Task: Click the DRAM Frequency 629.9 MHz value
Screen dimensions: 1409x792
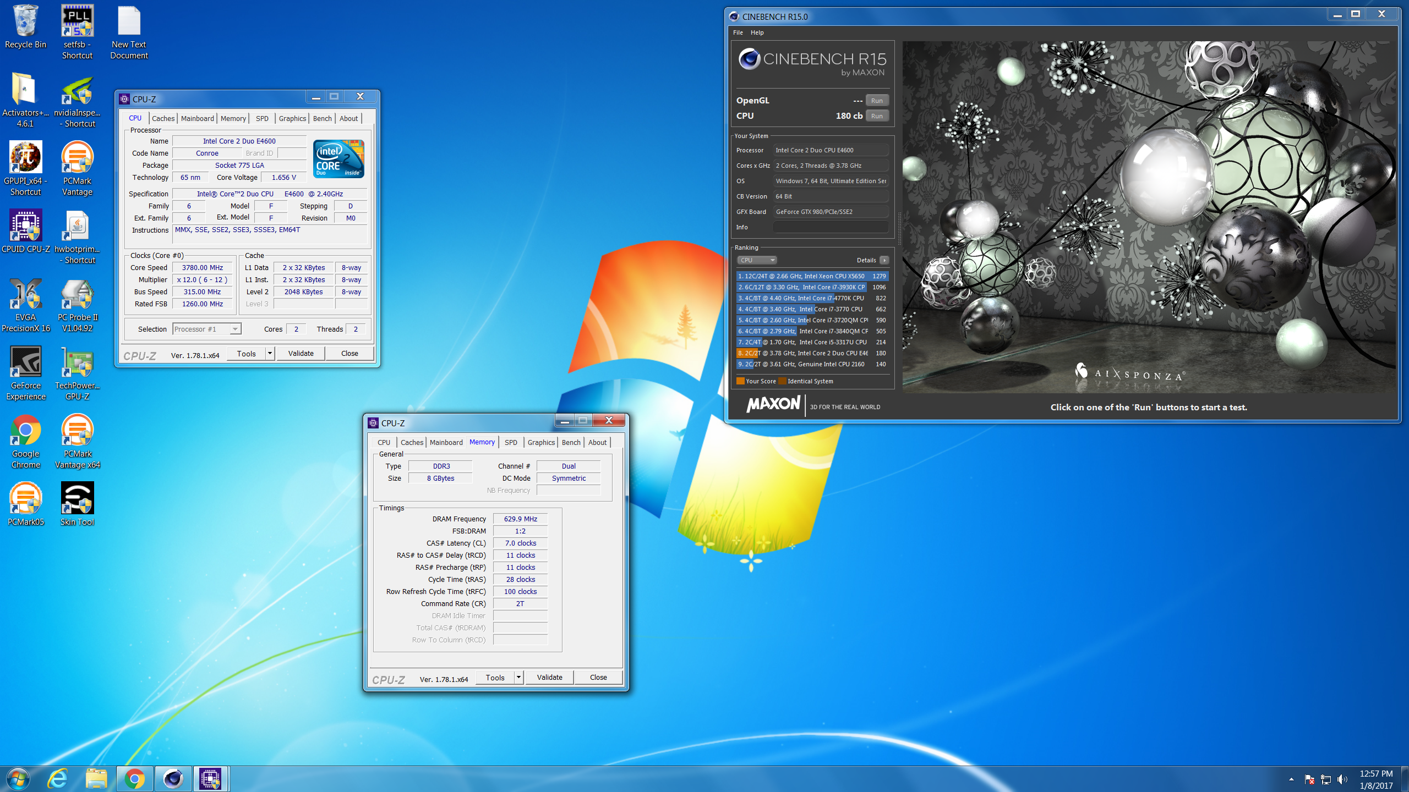Action: [520, 519]
